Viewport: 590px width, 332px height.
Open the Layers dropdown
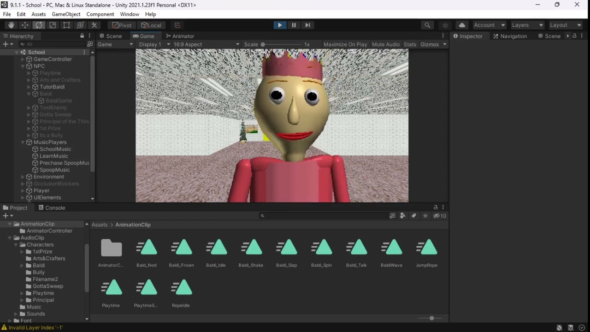pyautogui.click(x=527, y=25)
